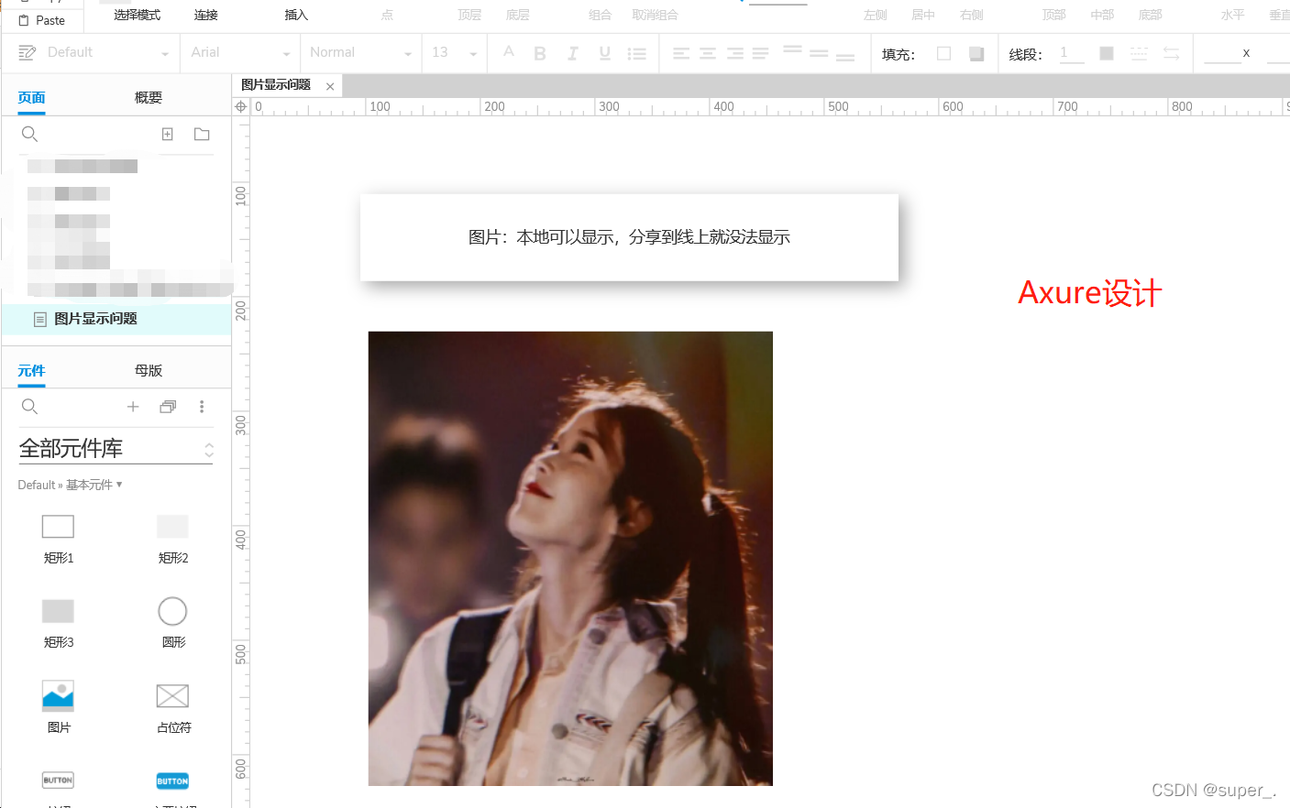Set vertical text alignment to top
This screenshot has height=808, width=1290.
[793, 50]
